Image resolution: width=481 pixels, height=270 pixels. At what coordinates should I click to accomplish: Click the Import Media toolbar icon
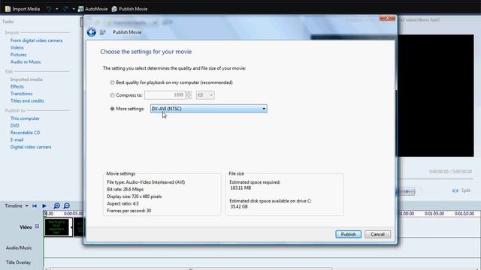[x=8, y=9]
